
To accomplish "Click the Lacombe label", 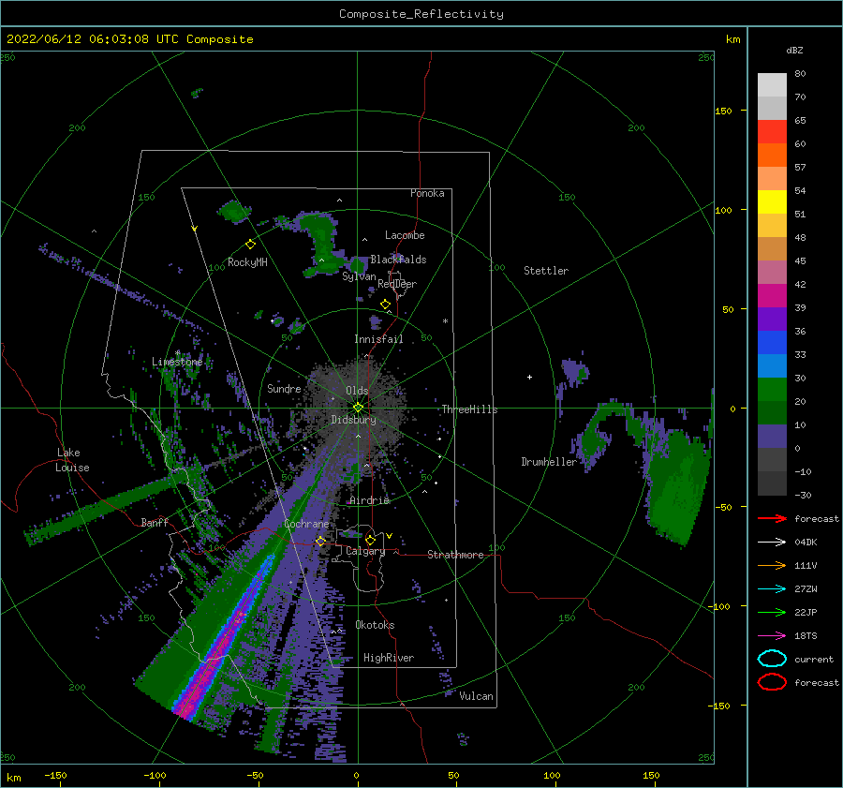I will pyautogui.click(x=405, y=235).
